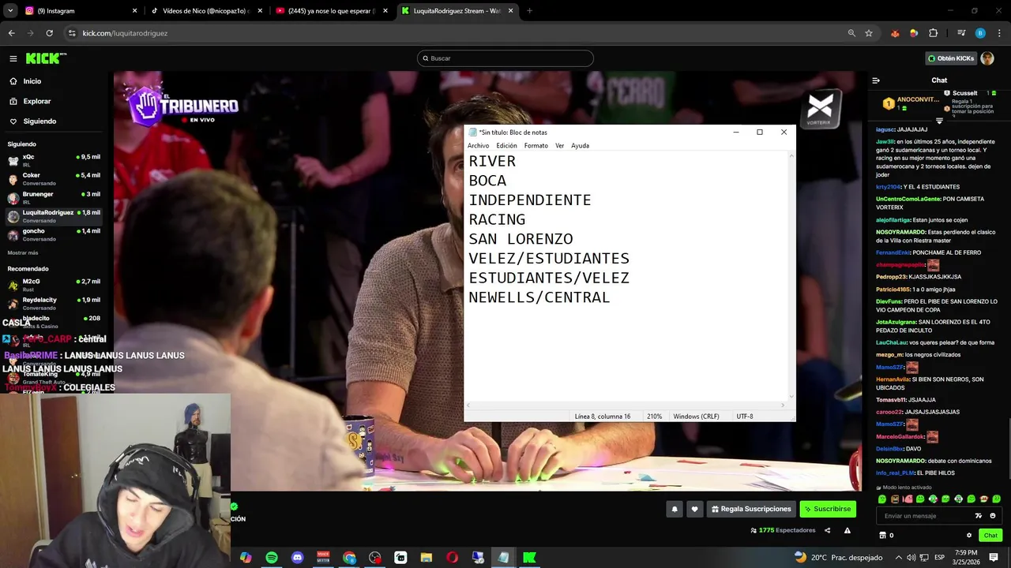Click the green Suscribirse button
1011x568 pixels.
pos(828,510)
